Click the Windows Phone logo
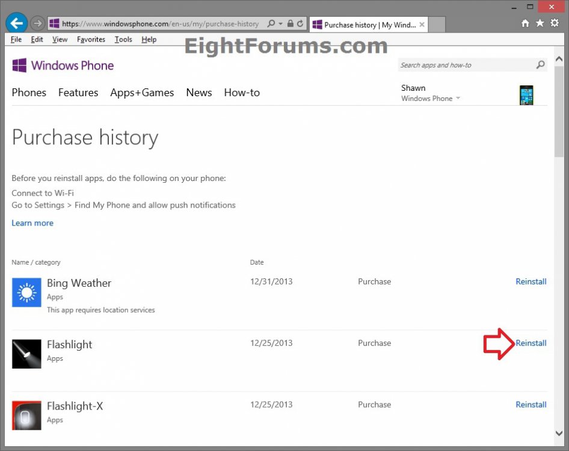This screenshot has width=569, height=451. point(63,66)
